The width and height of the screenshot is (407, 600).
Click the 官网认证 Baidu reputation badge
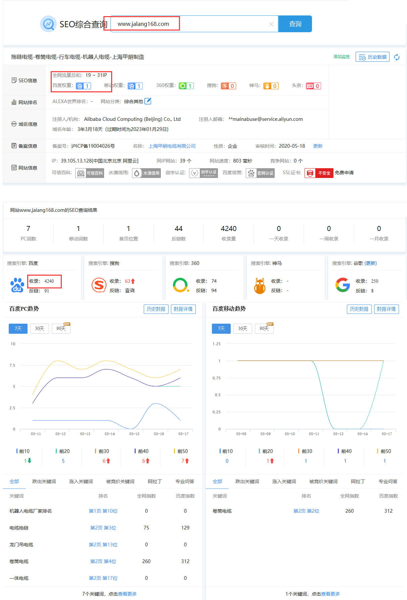click(260, 173)
